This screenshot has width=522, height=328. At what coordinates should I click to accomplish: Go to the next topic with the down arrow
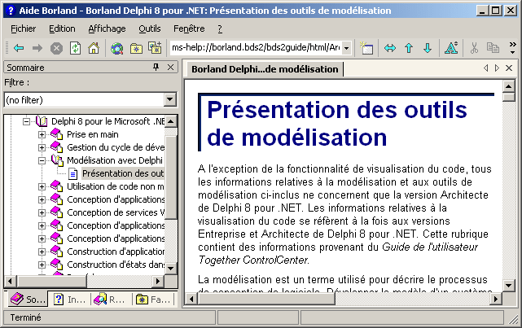click(428, 48)
